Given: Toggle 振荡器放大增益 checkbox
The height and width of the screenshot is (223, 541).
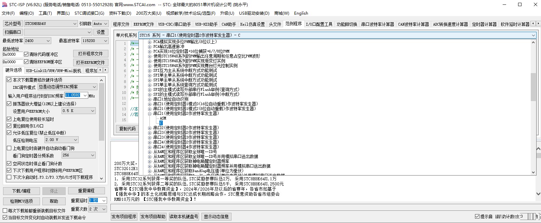Looking at the screenshot, I should click(9, 103).
